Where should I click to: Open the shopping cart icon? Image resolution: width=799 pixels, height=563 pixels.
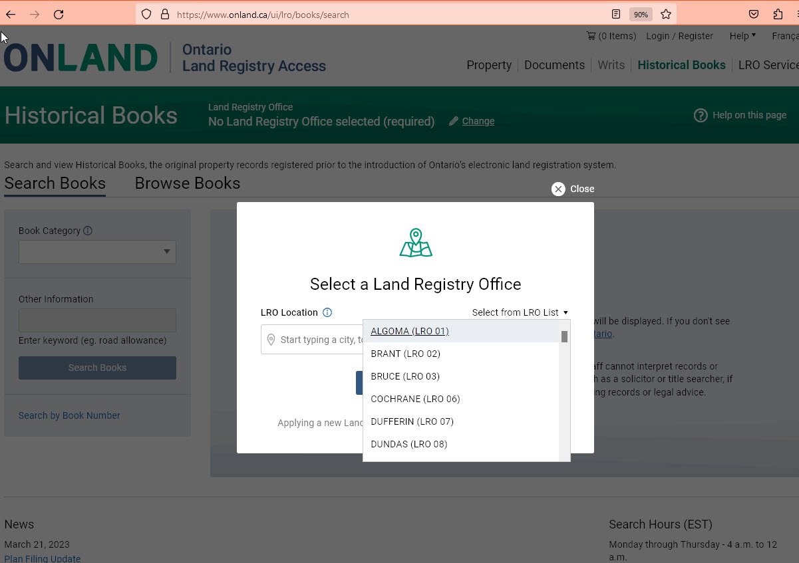[591, 36]
